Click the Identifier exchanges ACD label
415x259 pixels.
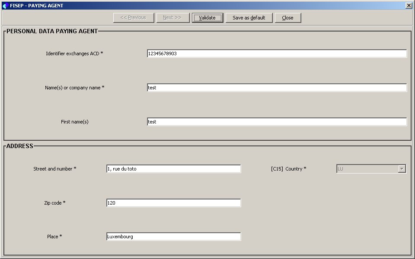(74, 54)
